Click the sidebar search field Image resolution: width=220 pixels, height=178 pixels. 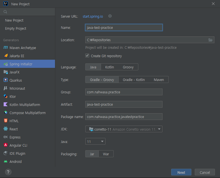point(27,12)
